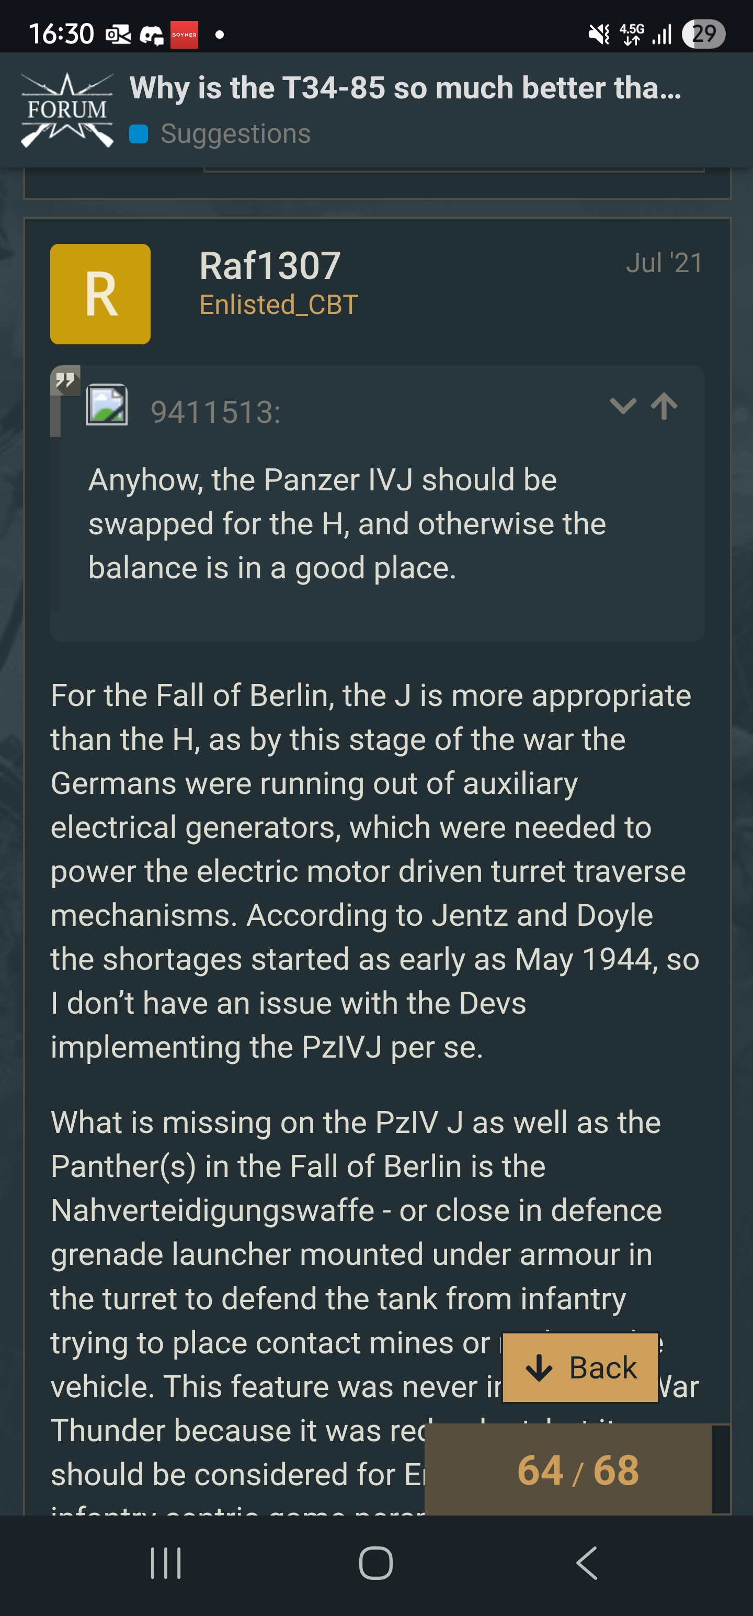This screenshot has width=753, height=1616.
Task: Jump to quoted post with up arrow
Action: pyautogui.click(x=664, y=406)
